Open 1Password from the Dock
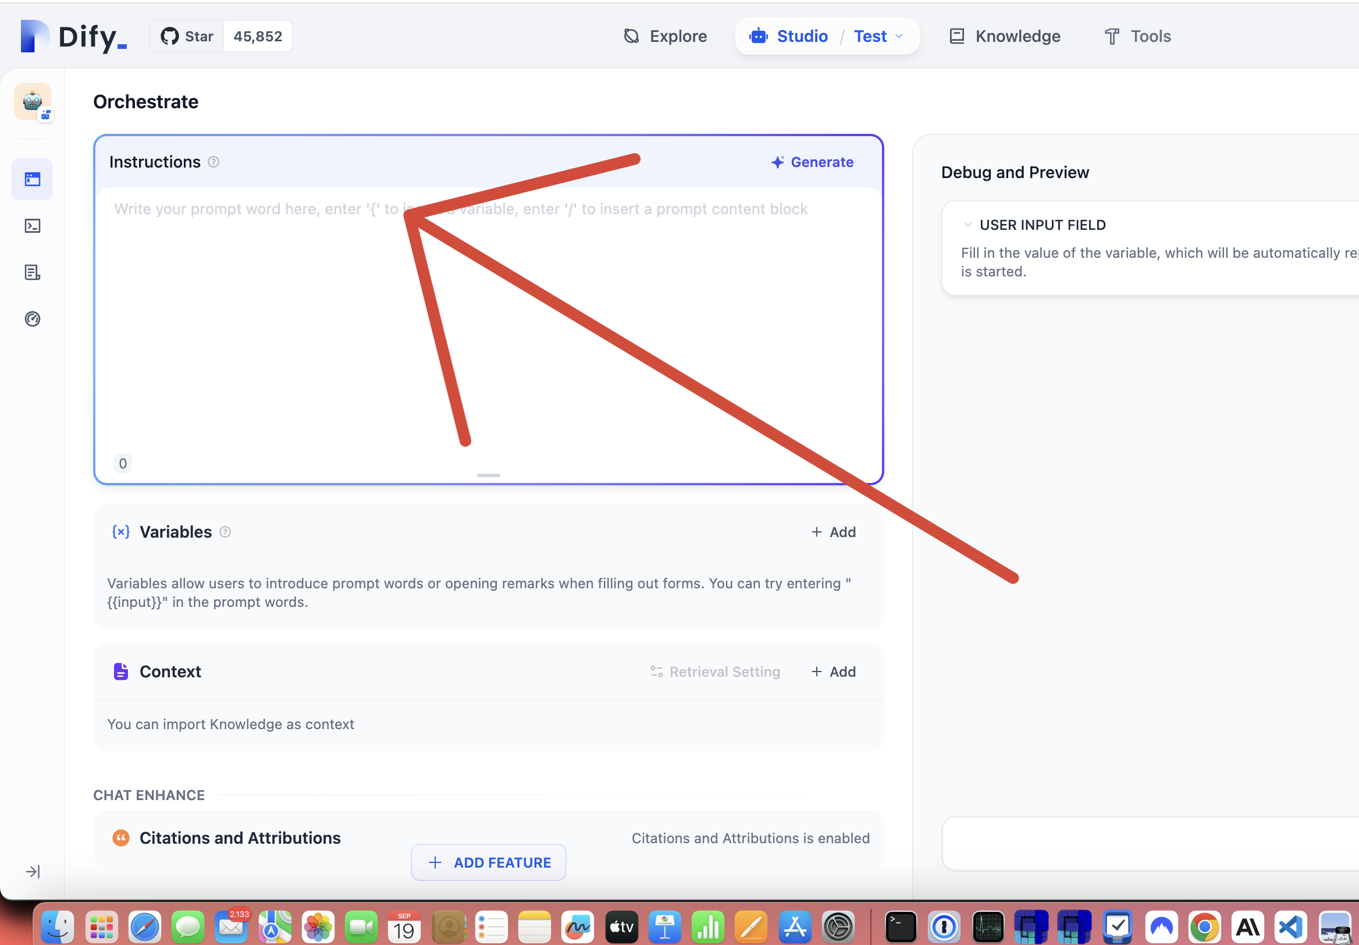This screenshot has height=945, width=1359. click(944, 926)
